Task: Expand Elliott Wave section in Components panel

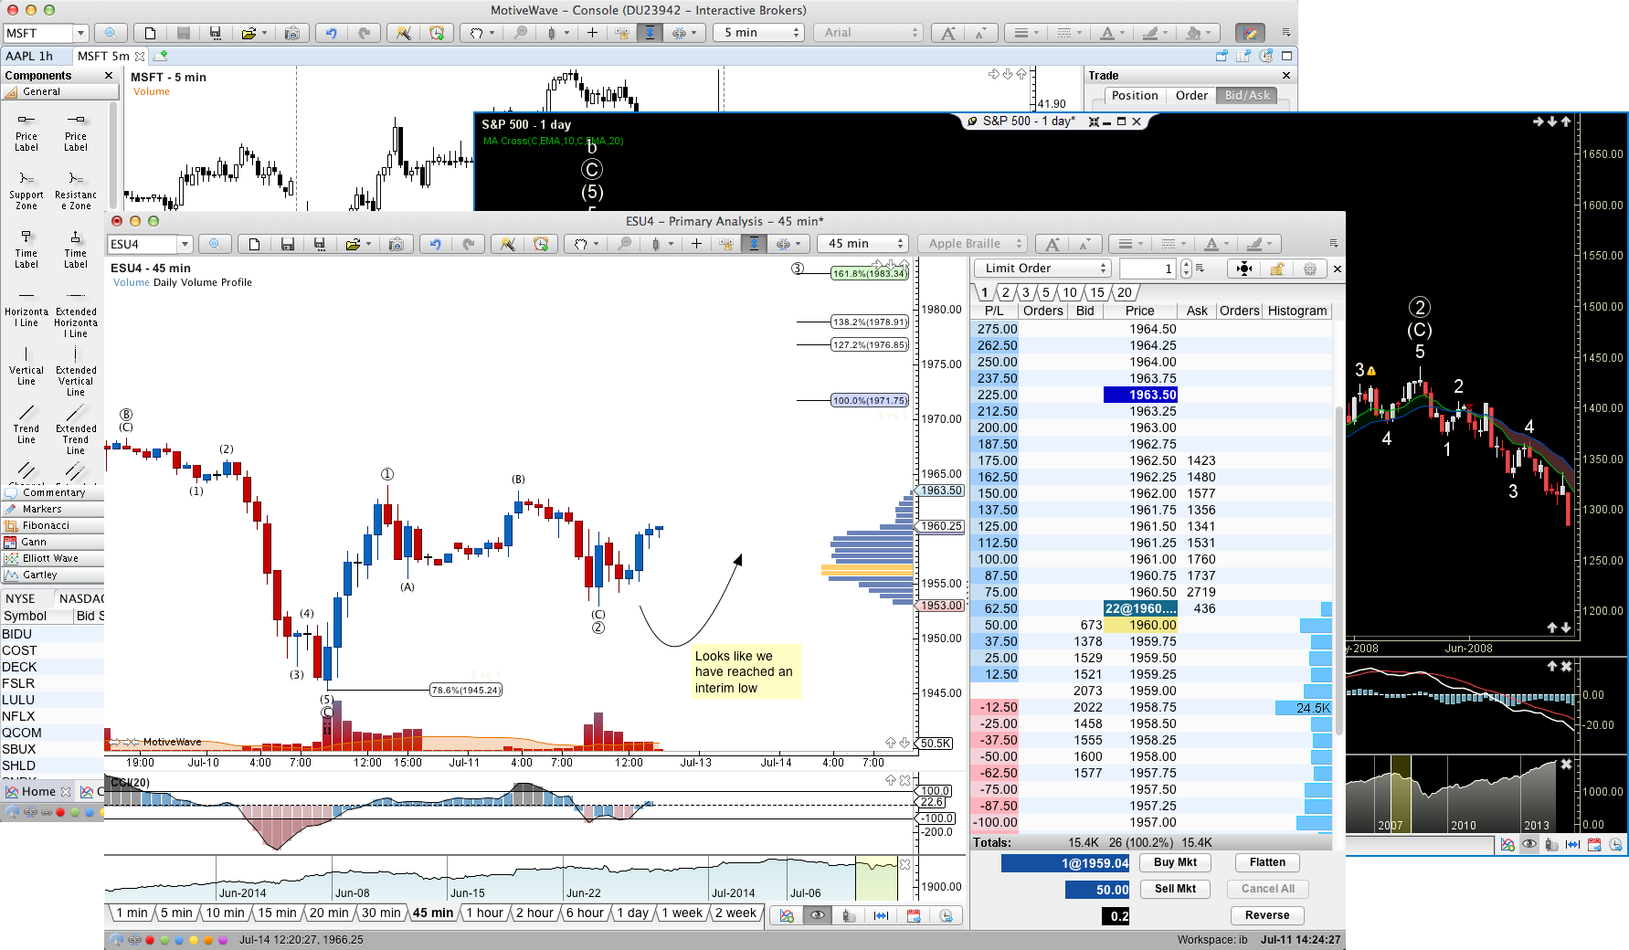Action: tap(53, 558)
